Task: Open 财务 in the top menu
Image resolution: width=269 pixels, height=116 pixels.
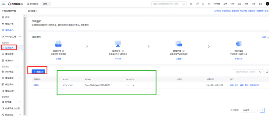Action: [x=253, y=4]
